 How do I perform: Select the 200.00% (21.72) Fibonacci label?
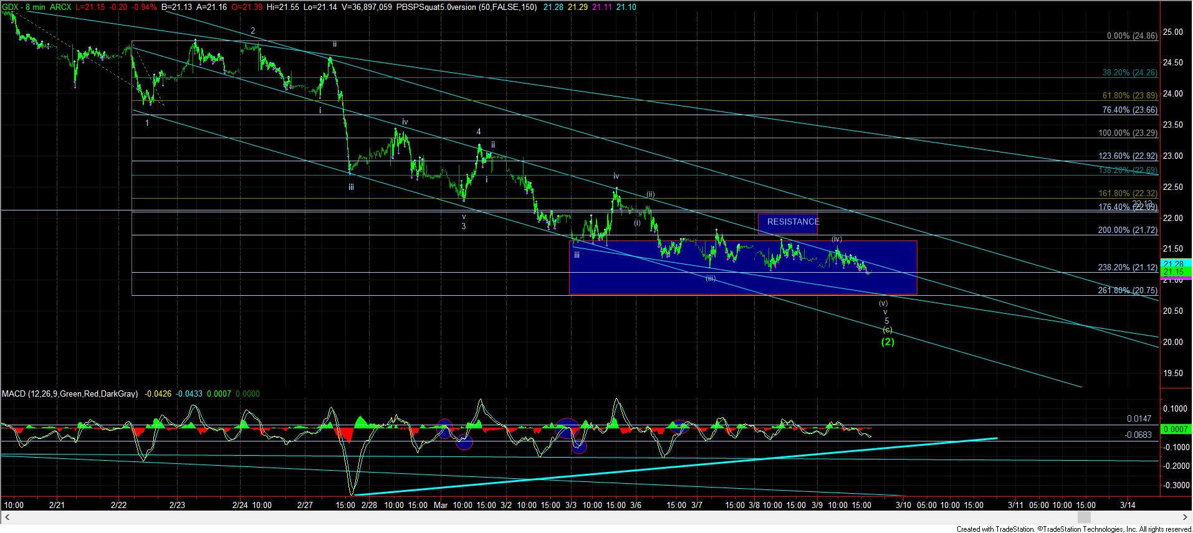(x=1128, y=230)
